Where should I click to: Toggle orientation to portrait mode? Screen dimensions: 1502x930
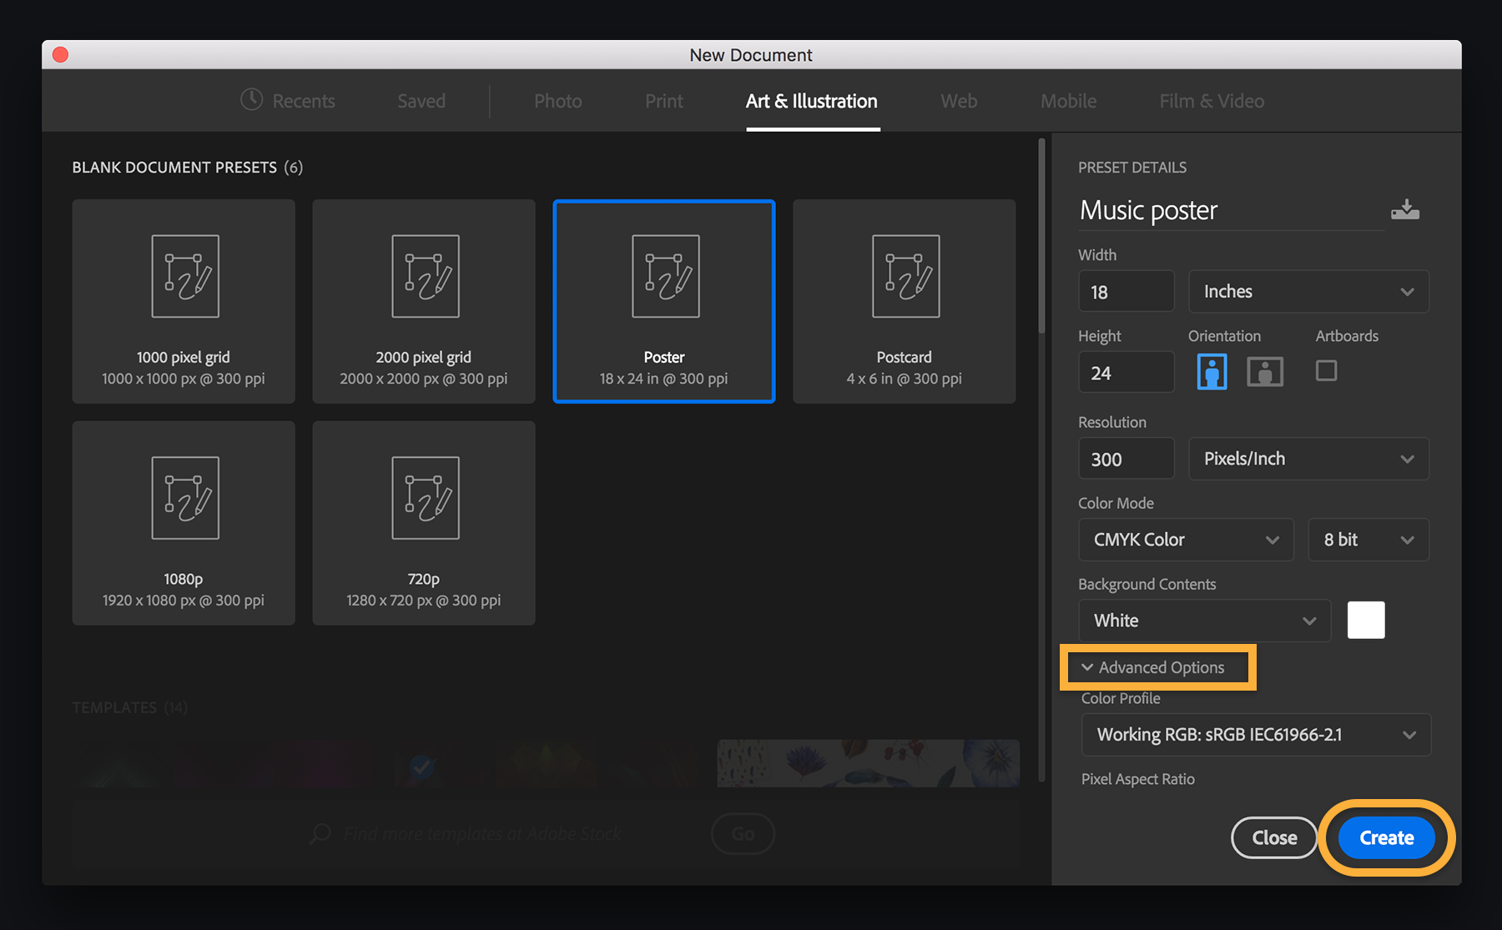(1212, 371)
